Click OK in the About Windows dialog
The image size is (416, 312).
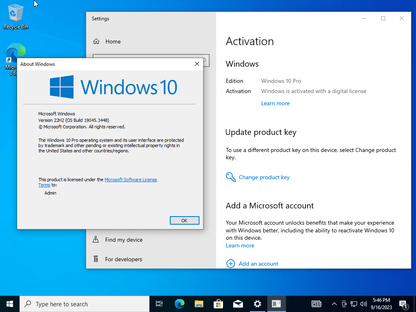click(184, 221)
